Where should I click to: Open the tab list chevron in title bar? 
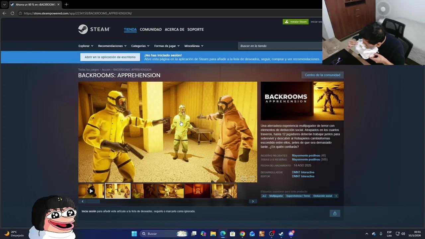pos(4,5)
